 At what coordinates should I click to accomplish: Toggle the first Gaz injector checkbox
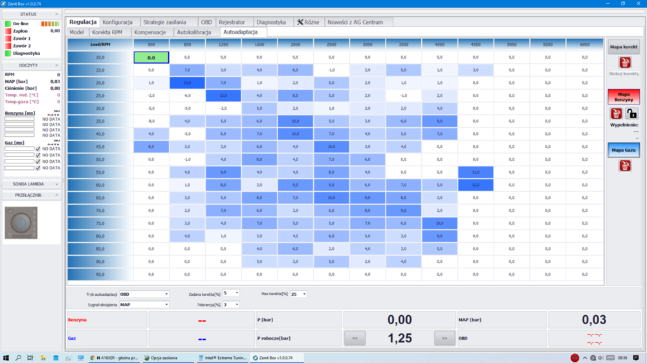pyautogui.click(x=38, y=149)
